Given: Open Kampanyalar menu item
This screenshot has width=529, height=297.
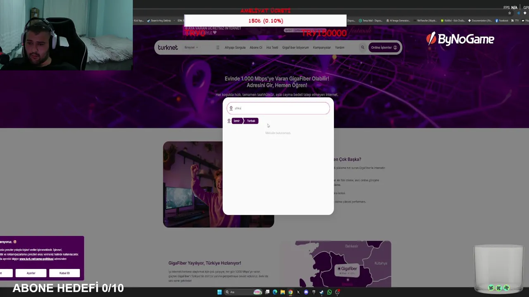Looking at the screenshot, I should [x=322, y=47].
